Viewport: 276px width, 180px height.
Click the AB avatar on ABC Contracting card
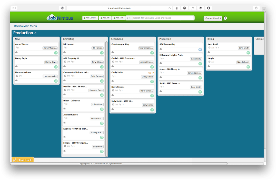[200, 49]
